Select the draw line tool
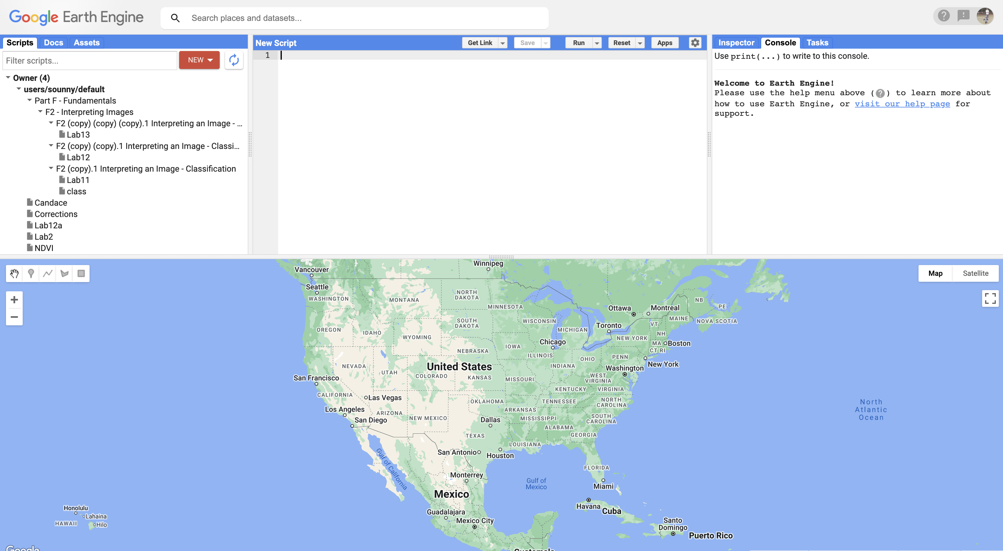Screen dimensions: 1003x551 coord(48,273)
